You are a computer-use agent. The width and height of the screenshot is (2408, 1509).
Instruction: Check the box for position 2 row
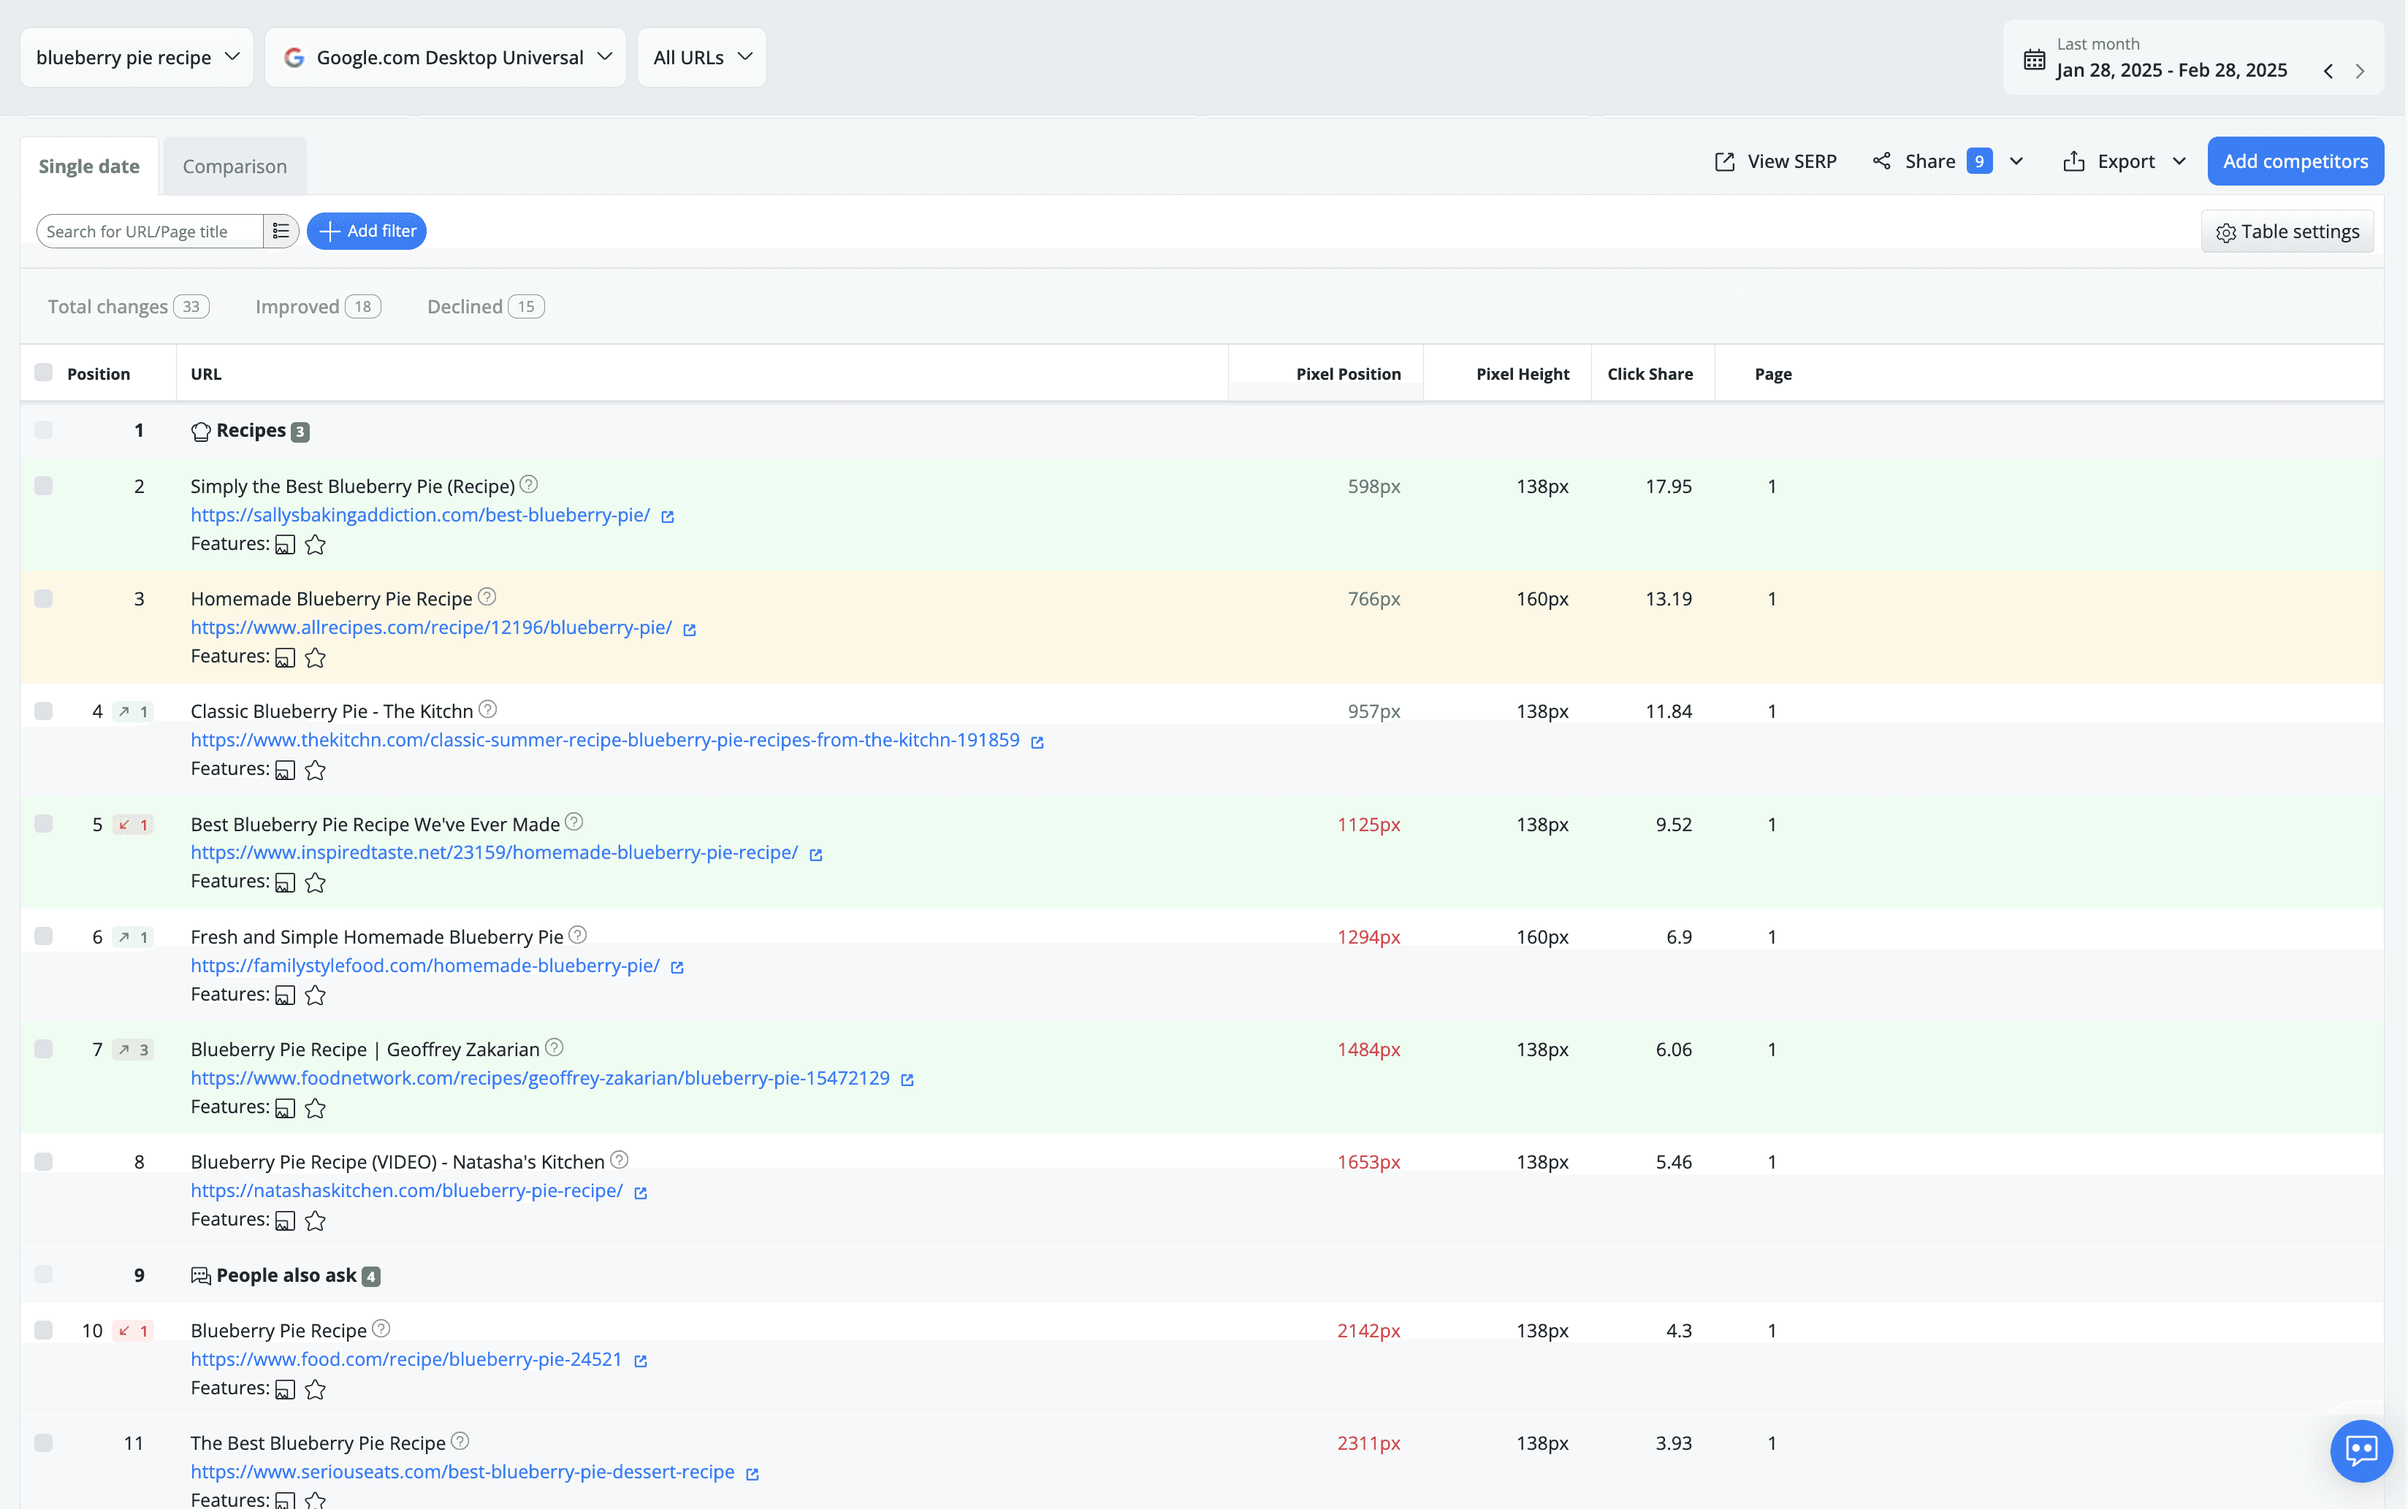(43, 486)
